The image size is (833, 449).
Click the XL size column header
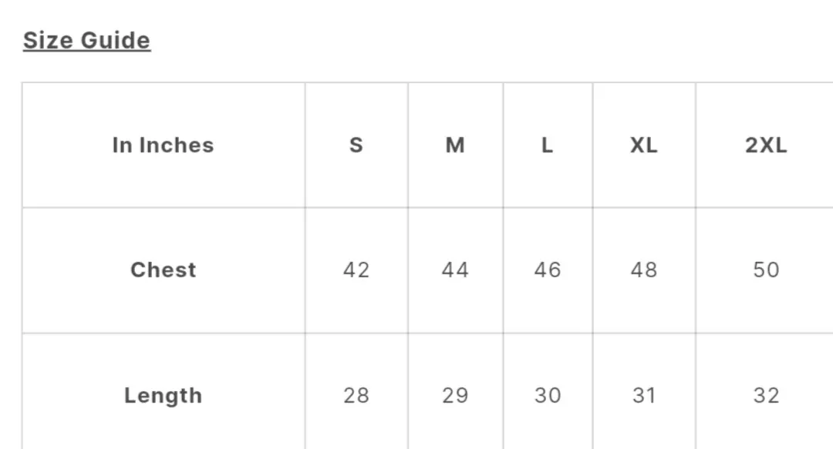[x=644, y=145]
